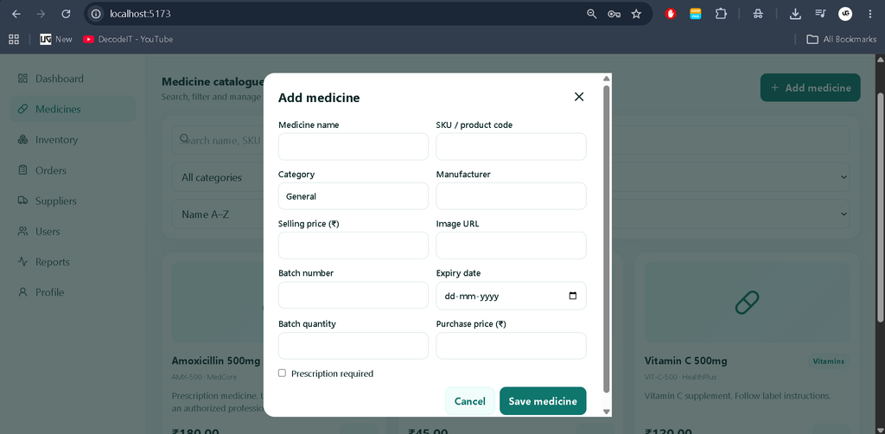Open the bookmarks bar apps grid icon
This screenshot has width=885, height=434.
coord(14,39)
